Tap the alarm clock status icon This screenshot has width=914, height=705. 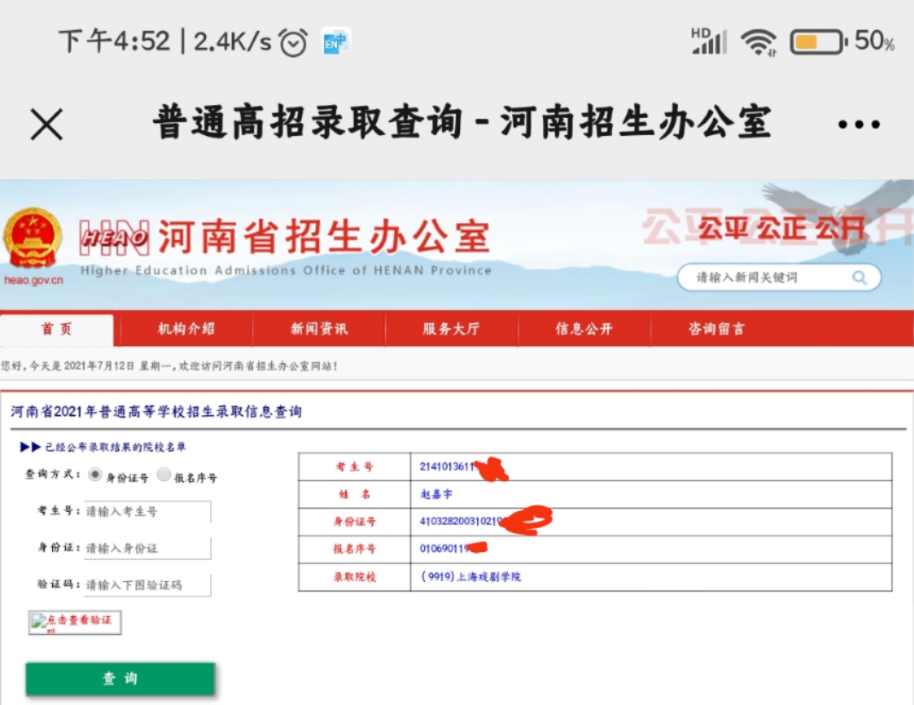(293, 42)
